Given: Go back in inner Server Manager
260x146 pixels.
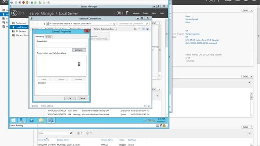Looking at the screenshot, I should point(14,13).
